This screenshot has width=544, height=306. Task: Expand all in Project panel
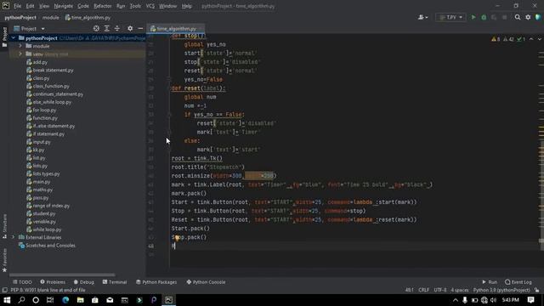coord(106,28)
